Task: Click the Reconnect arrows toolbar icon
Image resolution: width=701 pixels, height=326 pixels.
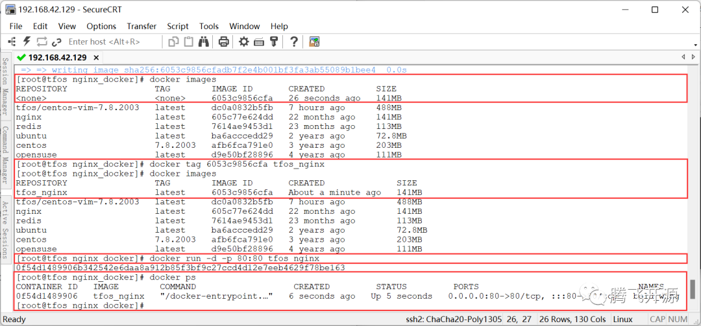Action: pyautogui.click(x=42, y=41)
